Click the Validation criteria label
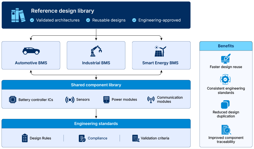The image size is (254, 149). pos(155,138)
